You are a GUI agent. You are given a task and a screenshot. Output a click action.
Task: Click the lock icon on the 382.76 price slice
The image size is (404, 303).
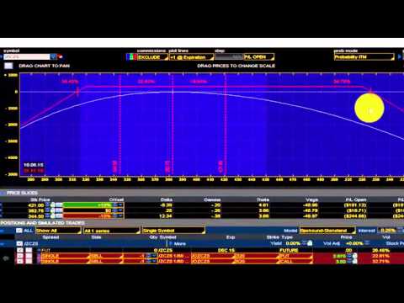pos(52,210)
